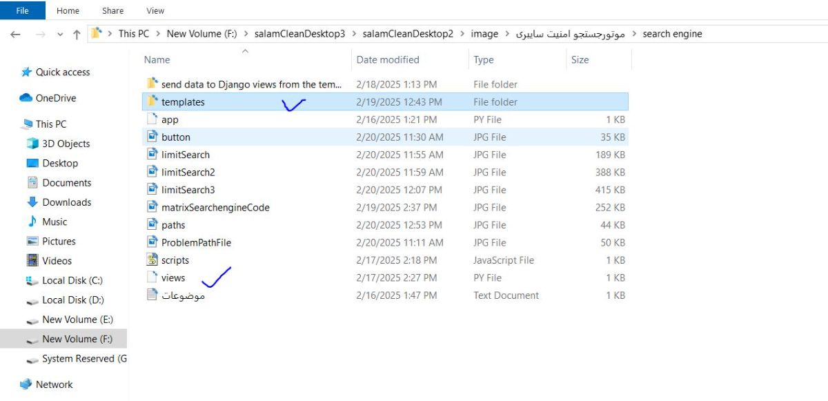Select the matrixSearchengineCode image

click(214, 207)
